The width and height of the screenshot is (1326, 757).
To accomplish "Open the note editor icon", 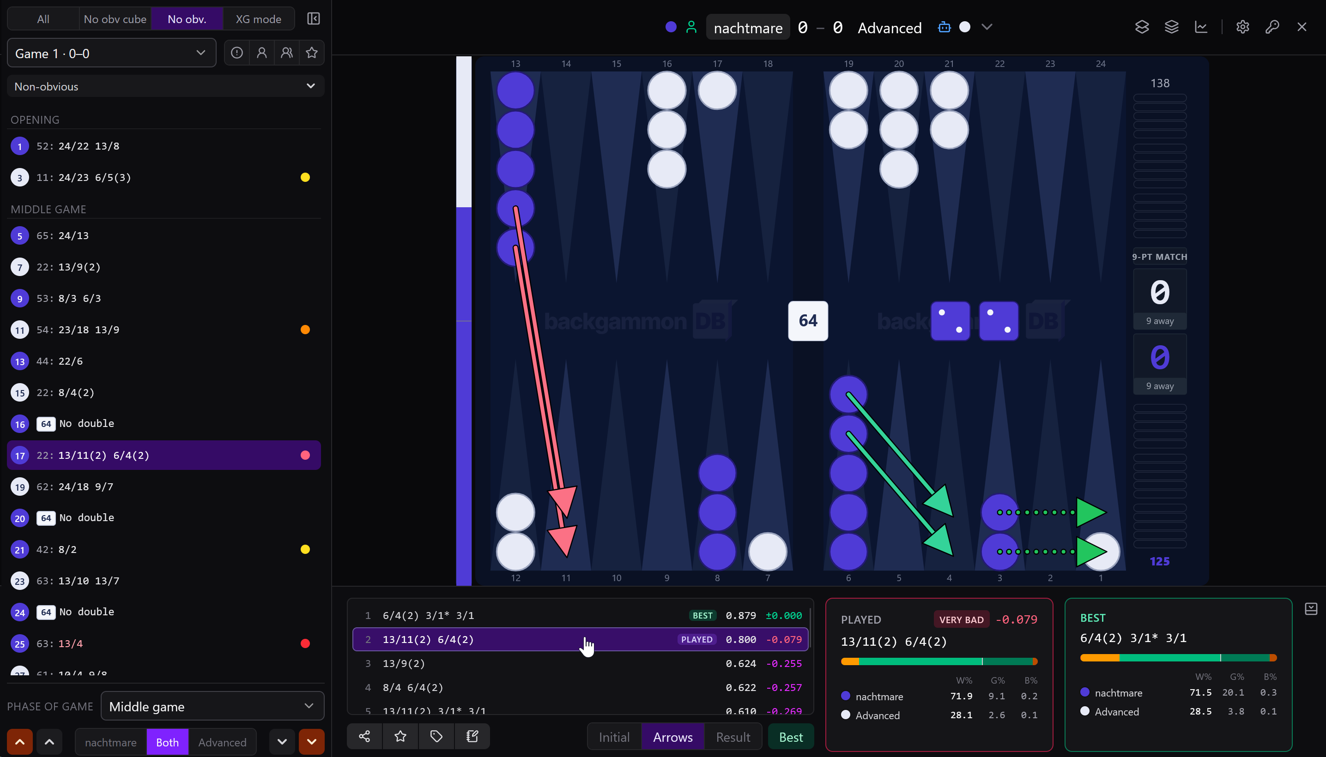I will [472, 736].
